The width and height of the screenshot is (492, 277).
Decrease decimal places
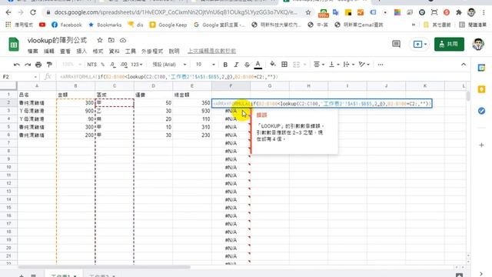coord(113,65)
